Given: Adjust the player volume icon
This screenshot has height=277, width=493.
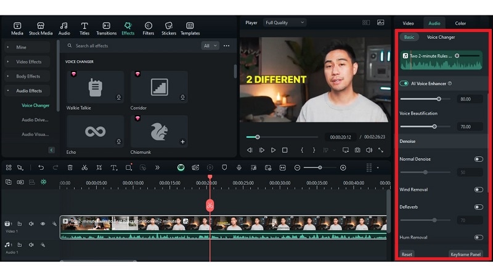Looking at the screenshot, I should [369, 150].
